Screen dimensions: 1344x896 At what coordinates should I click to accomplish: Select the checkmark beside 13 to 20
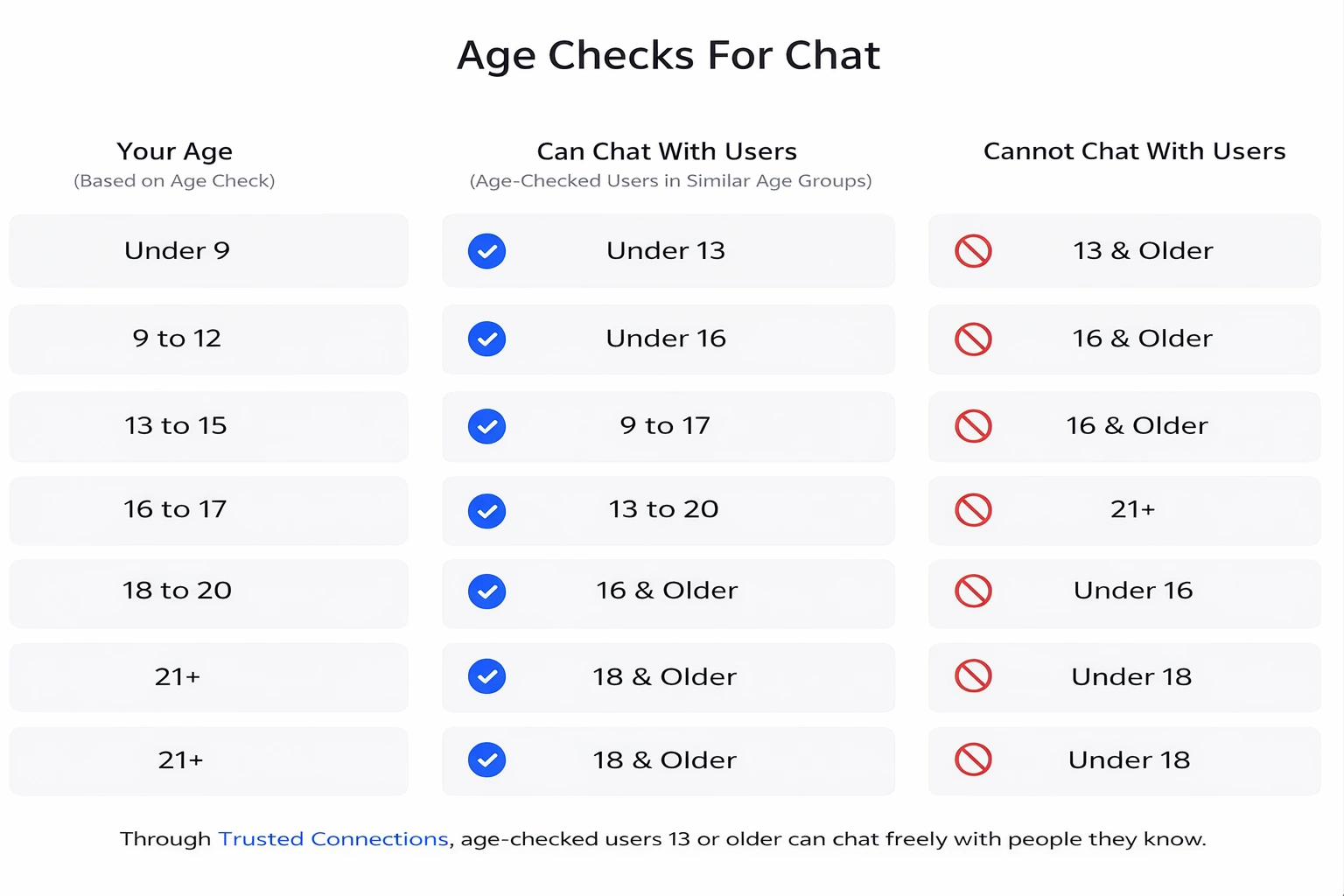coord(486,511)
